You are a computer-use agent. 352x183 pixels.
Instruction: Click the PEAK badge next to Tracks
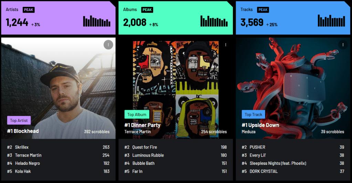263,10
